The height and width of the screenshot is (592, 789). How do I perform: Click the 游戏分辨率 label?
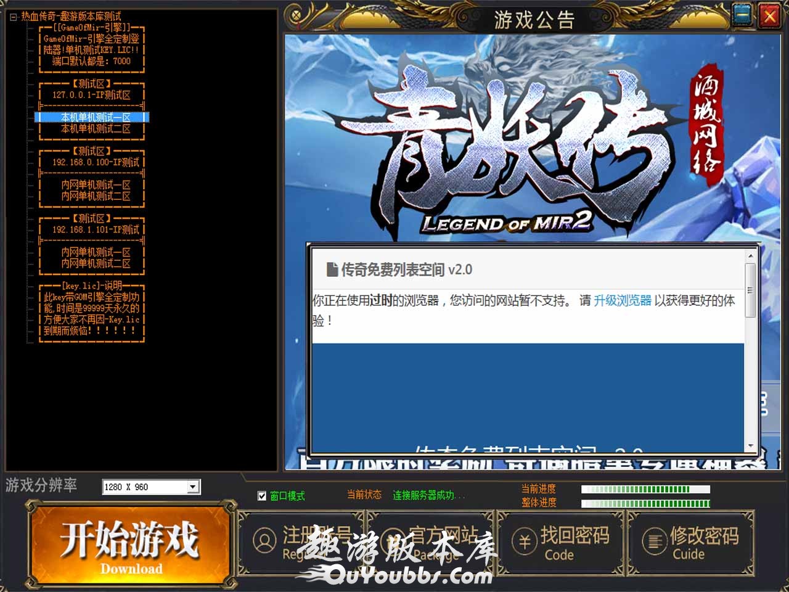click(41, 485)
